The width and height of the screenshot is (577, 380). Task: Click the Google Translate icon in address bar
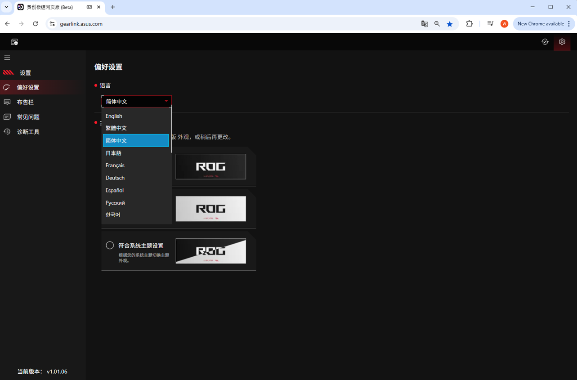coord(424,24)
